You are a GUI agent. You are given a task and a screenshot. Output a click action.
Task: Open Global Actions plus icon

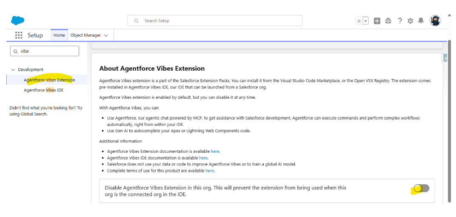377,21
